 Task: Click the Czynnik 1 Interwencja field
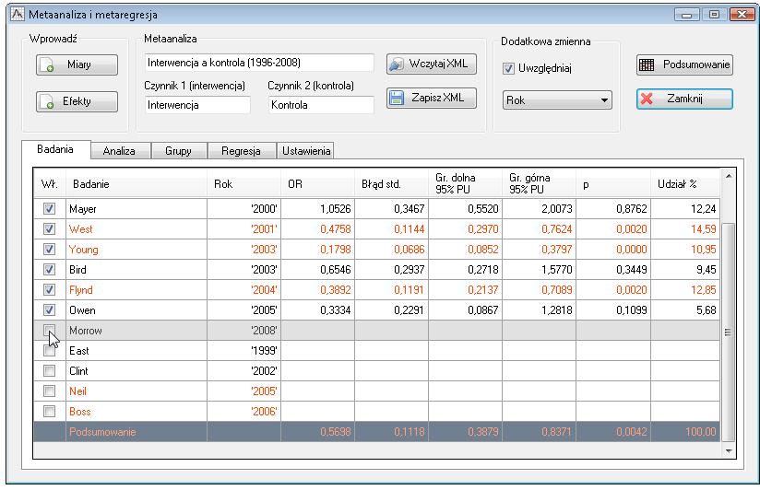click(x=197, y=105)
